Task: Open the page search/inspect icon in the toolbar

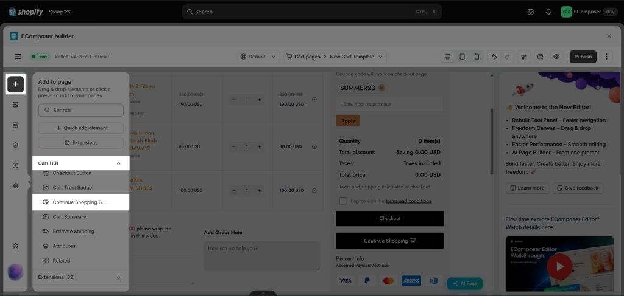Action: 540,57
